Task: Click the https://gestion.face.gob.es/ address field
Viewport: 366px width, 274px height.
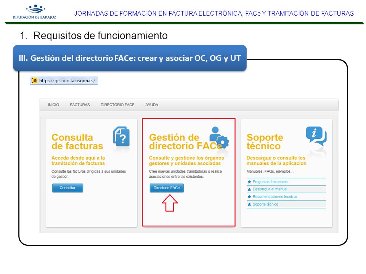Action: [x=64, y=81]
